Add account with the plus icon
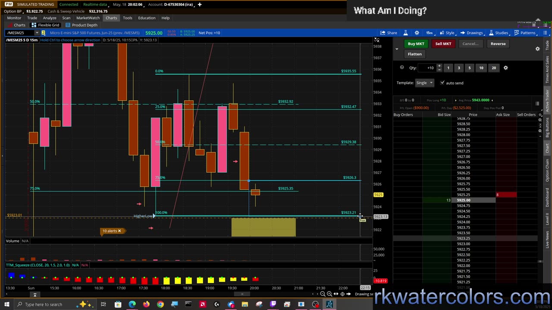 click(200, 4)
